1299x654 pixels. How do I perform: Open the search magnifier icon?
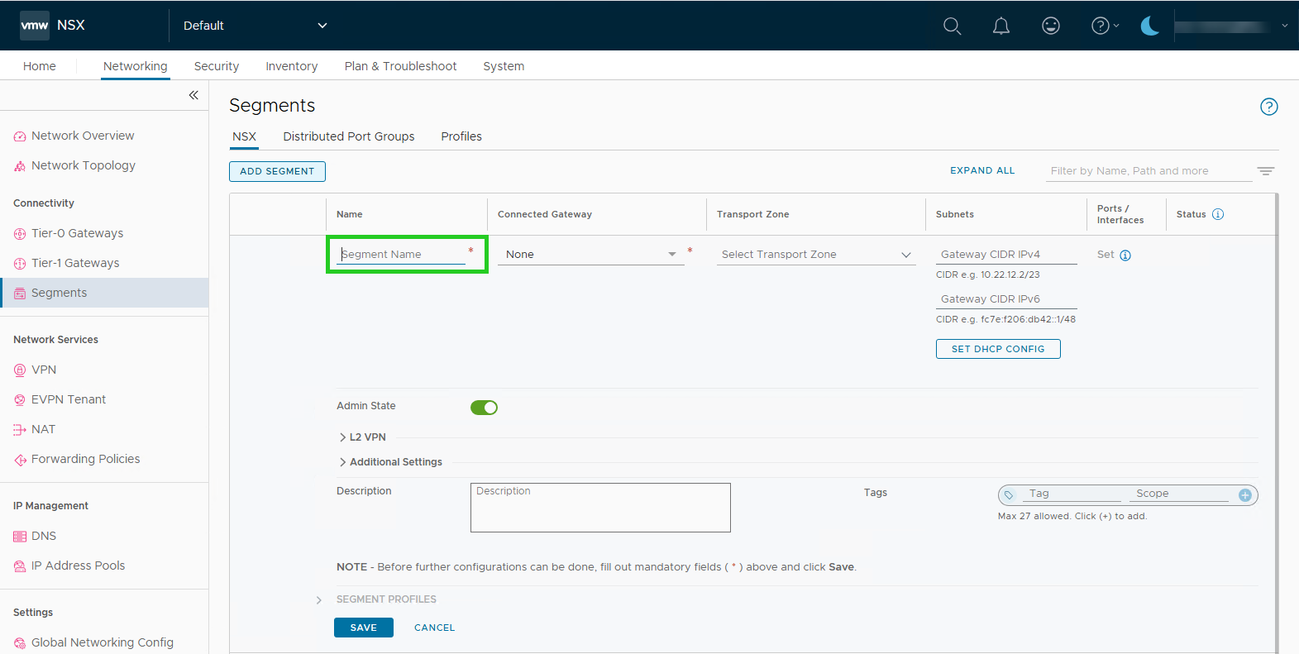[952, 26]
